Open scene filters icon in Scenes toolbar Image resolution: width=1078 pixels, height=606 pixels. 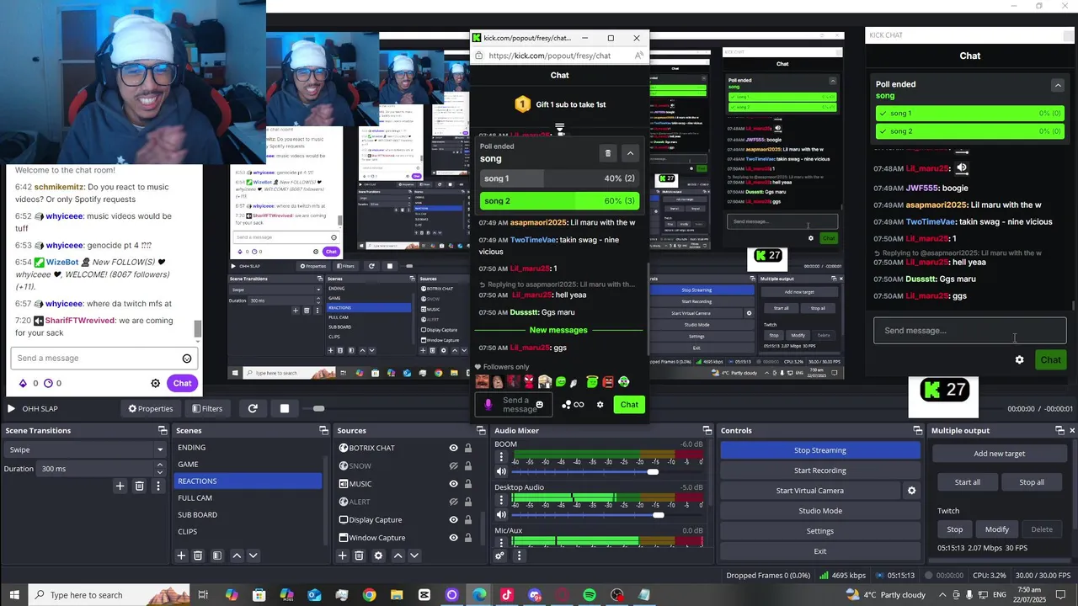pos(216,555)
